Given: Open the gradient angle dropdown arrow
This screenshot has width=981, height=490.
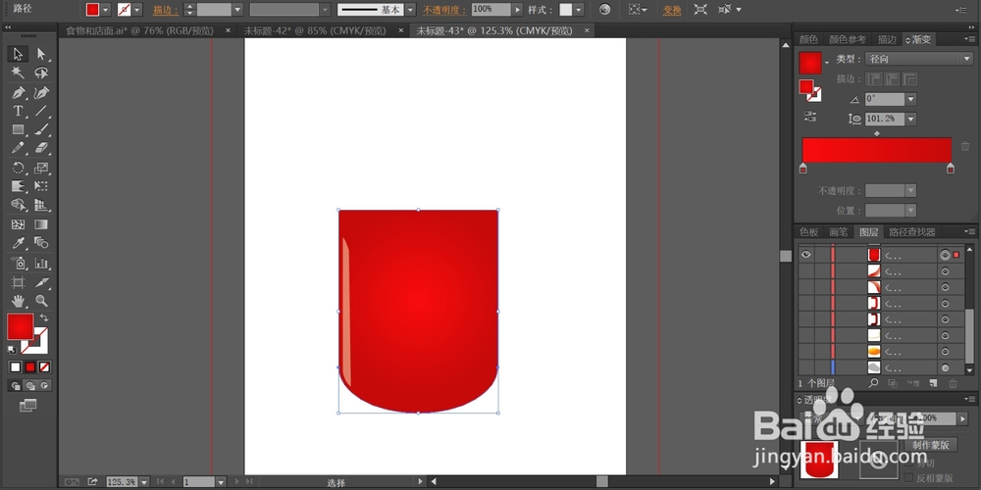Looking at the screenshot, I should click(910, 99).
